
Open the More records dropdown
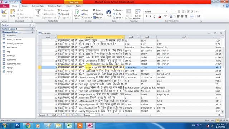point(98,18)
